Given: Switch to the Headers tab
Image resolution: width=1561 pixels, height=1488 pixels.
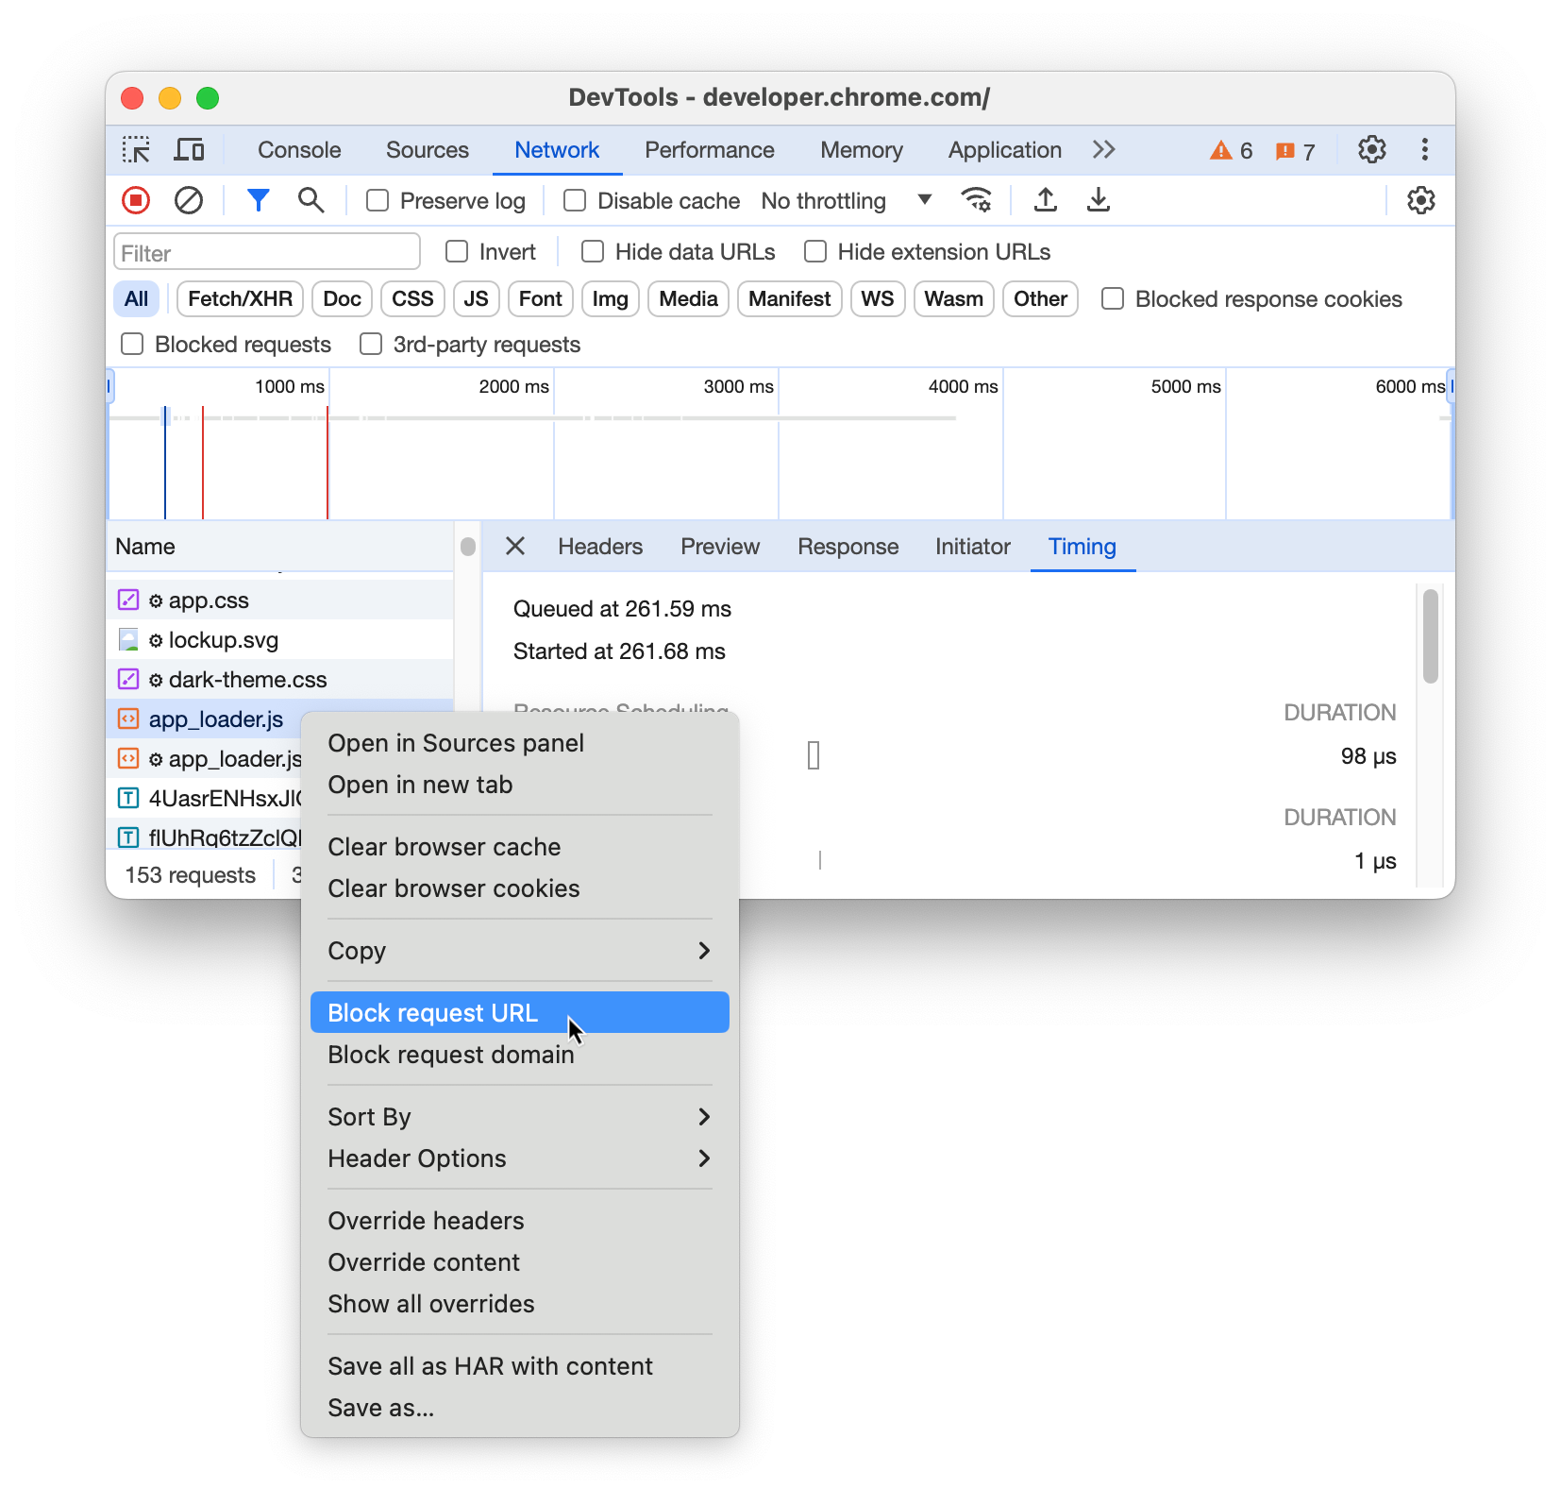Looking at the screenshot, I should coord(600,547).
